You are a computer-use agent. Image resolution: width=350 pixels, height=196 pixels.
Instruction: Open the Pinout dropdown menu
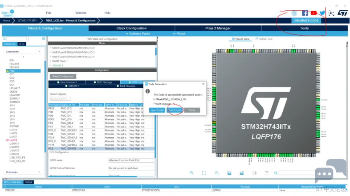coord(179,34)
